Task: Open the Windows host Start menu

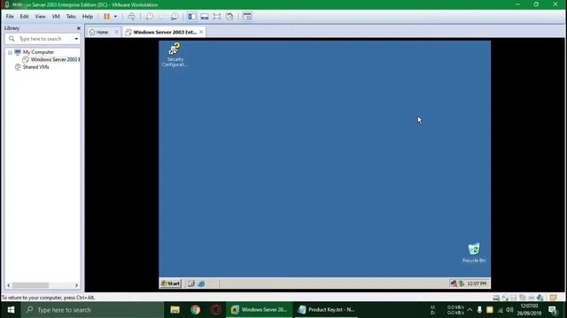Action: (x=11, y=310)
